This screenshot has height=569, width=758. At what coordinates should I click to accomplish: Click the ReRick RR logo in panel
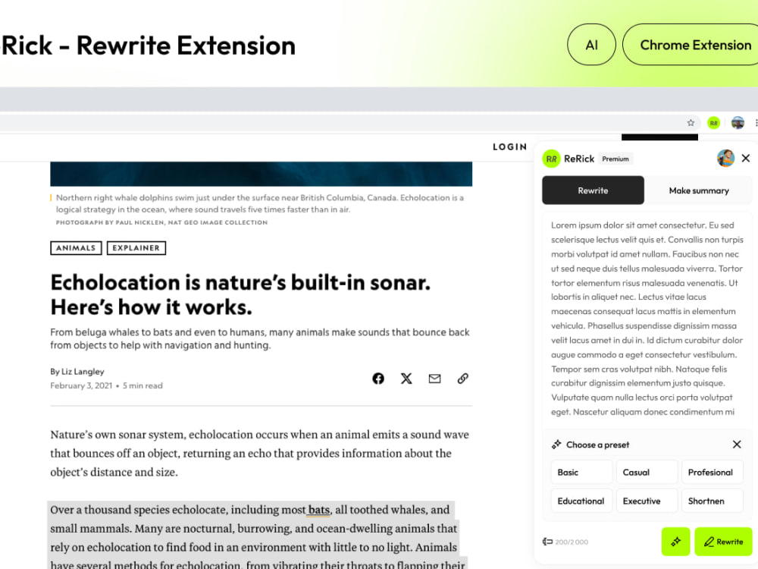[551, 159]
